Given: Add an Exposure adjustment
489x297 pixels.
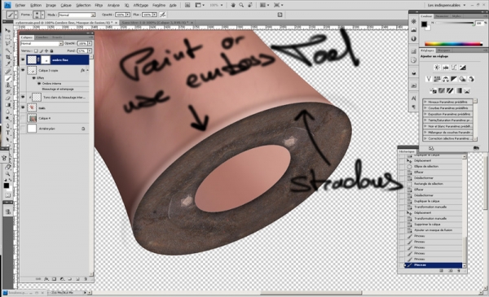Looking at the screenshot, I should point(463,68).
